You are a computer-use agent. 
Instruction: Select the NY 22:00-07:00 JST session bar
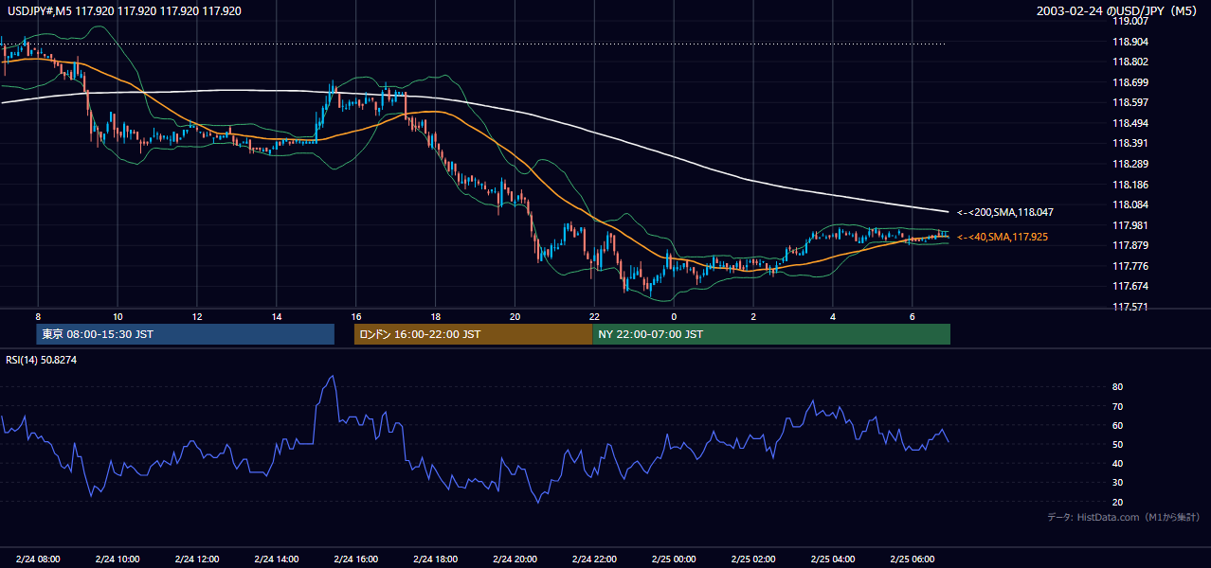(x=771, y=334)
